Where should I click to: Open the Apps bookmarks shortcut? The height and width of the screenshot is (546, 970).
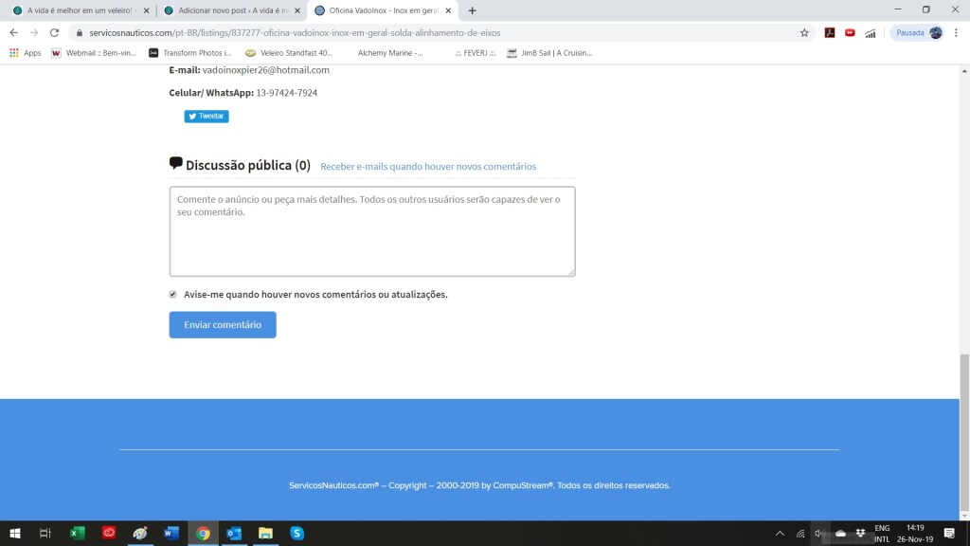tap(26, 53)
